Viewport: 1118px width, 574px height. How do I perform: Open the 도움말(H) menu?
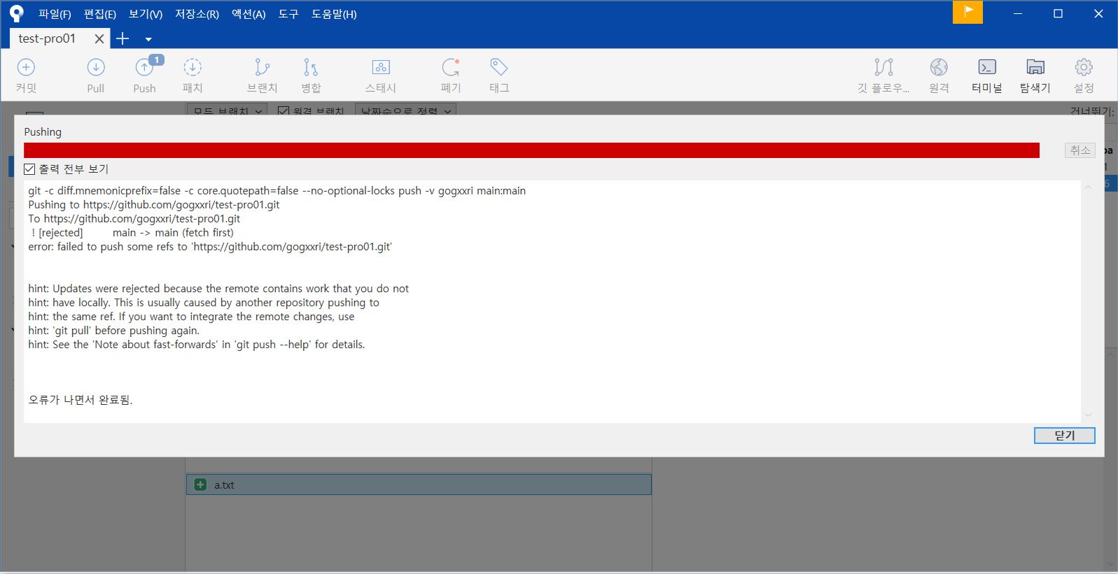(334, 14)
